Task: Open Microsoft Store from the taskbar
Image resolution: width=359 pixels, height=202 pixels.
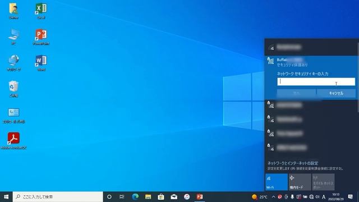Action: coord(161,197)
